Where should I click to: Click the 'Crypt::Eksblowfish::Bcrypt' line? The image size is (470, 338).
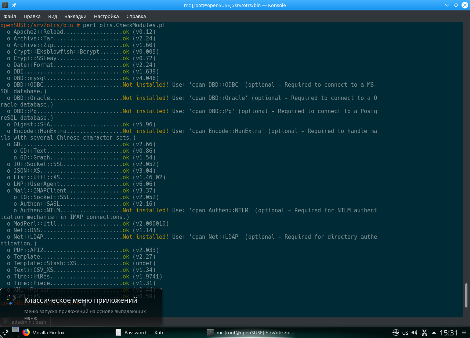83,52
